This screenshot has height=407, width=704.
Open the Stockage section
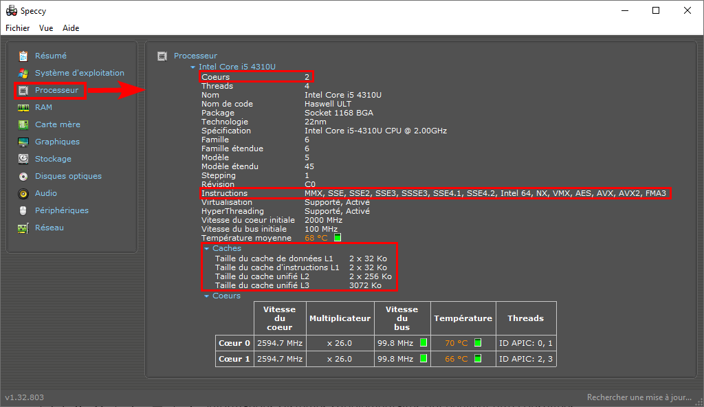coord(53,159)
